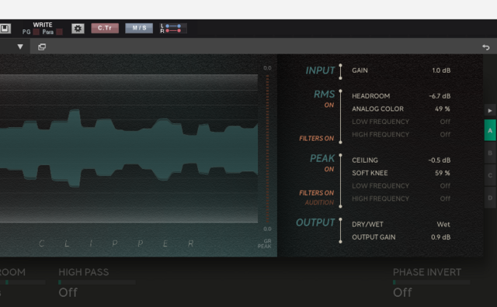Screen dimensions: 497x307
Task: Click RMS LOW FREQUENCY Off value
Action: (x=445, y=122)
